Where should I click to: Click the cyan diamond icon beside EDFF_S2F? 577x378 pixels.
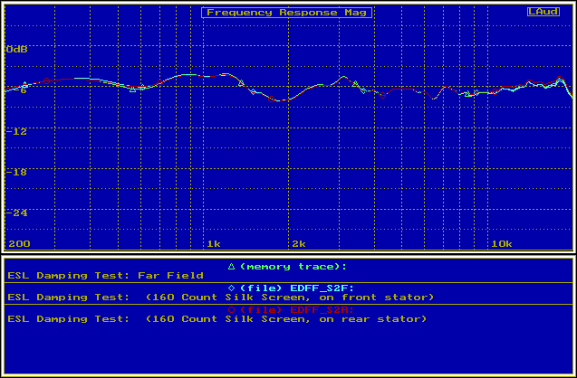coord(231,288)
